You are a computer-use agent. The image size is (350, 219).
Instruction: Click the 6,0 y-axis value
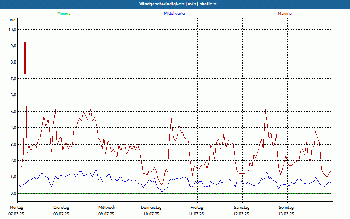(x=14, y=95)
